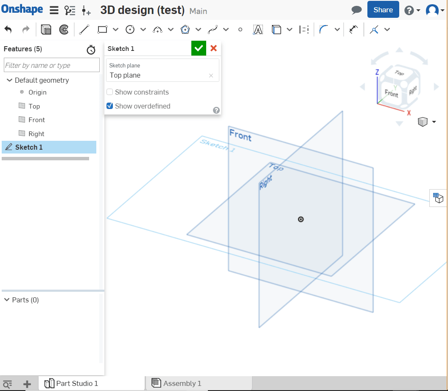This screenshot has height=391, width=448.
Task: Open the user account menu
Action: tap(435, 10)
